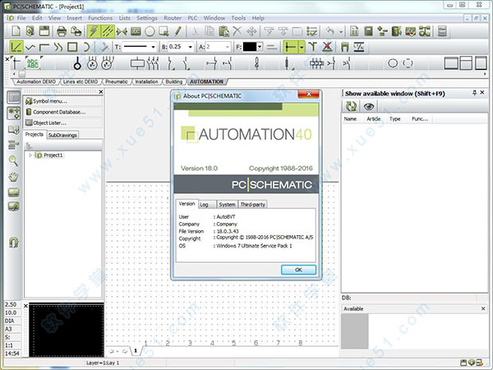Click the Paste clipboard icon
The width and height of the screenshot is (493, 370).
[223, 31]
